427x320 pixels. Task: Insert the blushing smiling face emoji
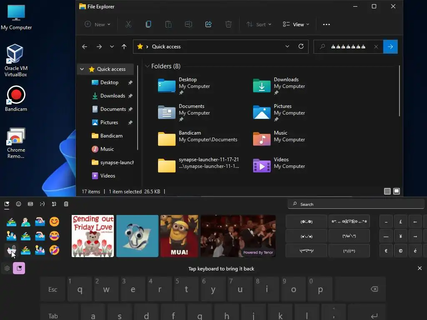point(54,222)
